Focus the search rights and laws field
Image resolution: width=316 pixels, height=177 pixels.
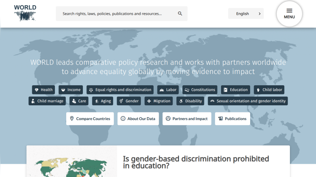click(x=121, y=14)
